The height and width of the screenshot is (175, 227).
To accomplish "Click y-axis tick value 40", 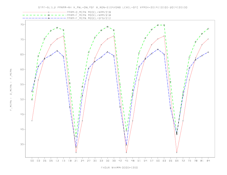I will [x=22, y=129].
